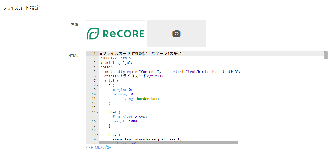Click the <style> tag on line 7
The width and height of the screenshot is (332, 151).
click(111, 81)
